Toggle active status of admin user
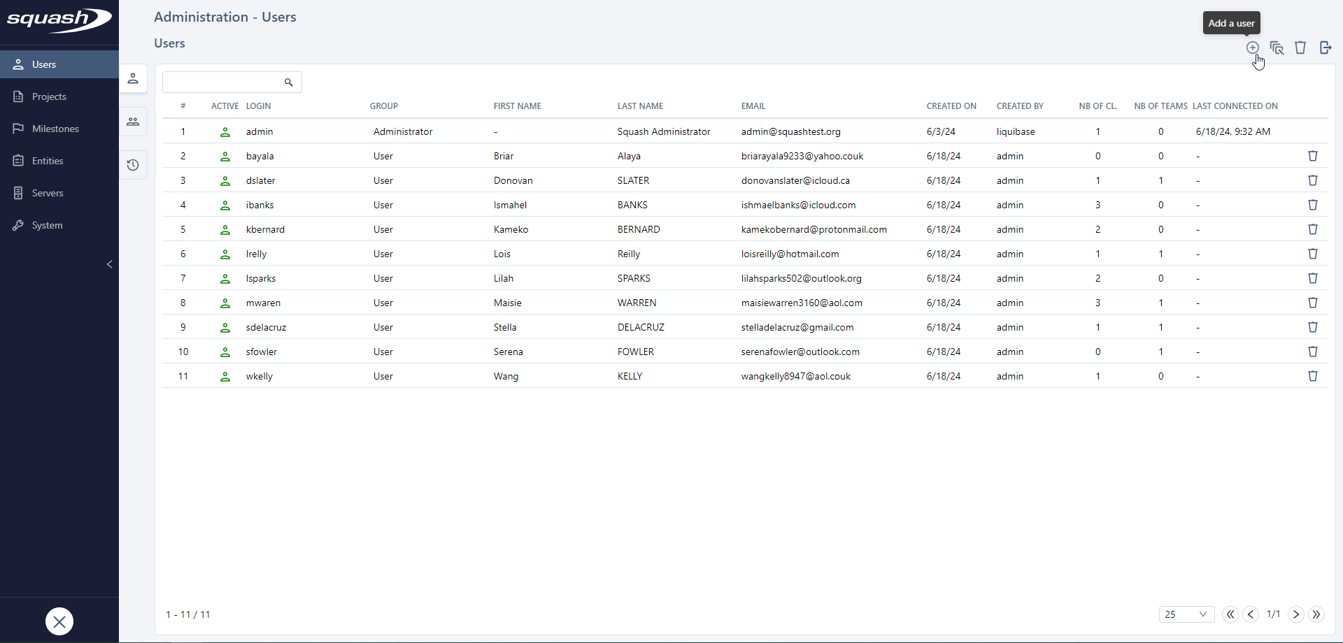This screenshot has height=643, width=1343. coord(225,132)
